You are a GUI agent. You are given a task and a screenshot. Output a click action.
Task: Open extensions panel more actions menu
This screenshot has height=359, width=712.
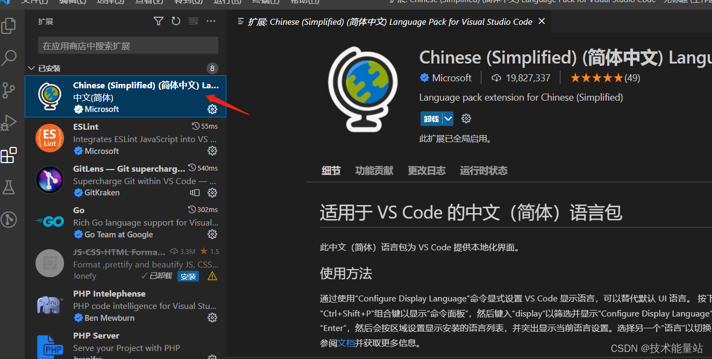211,21
